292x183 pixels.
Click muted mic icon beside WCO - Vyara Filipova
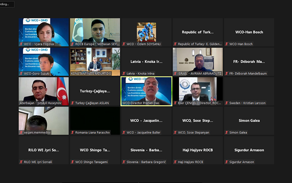pyautogui.click(x=21, y=44)
